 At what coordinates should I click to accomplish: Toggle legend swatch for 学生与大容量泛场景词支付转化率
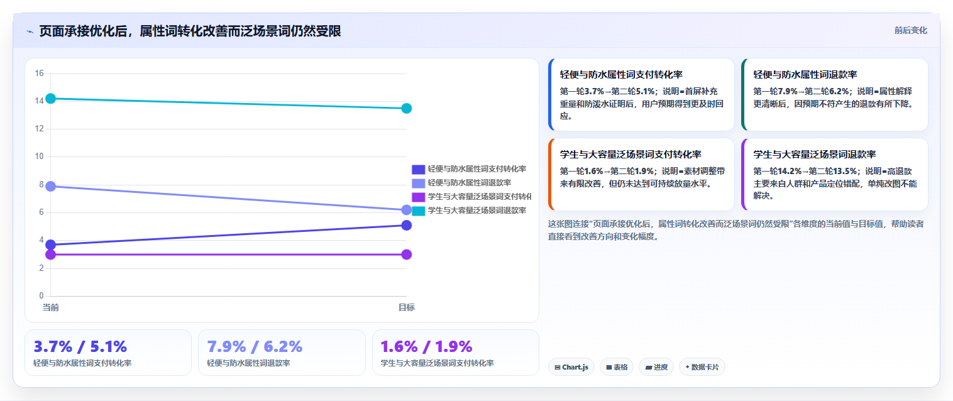click(419, 197)
